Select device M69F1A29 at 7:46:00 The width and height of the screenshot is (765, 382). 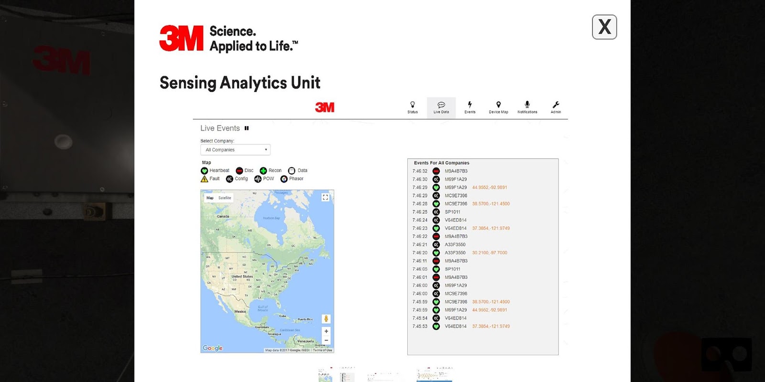click(456, 286)
